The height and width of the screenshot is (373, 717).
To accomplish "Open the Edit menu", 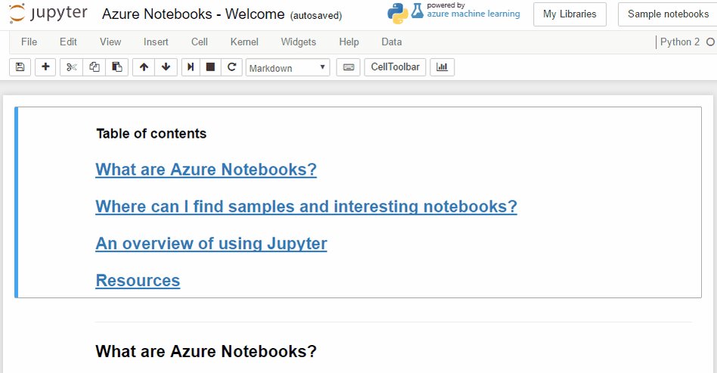I will 68,42.
